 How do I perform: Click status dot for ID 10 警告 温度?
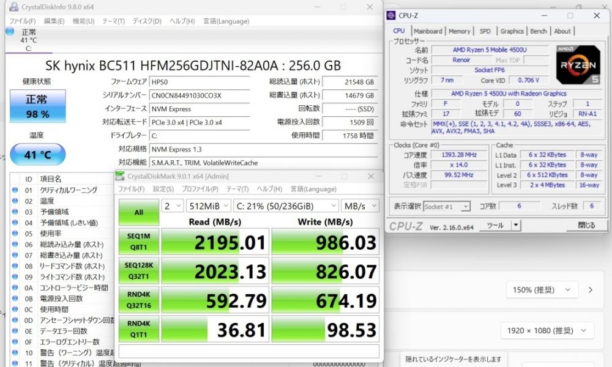click(x=15, y=352)
